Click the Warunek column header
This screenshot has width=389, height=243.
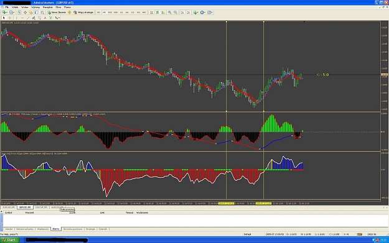click(29, 213)
